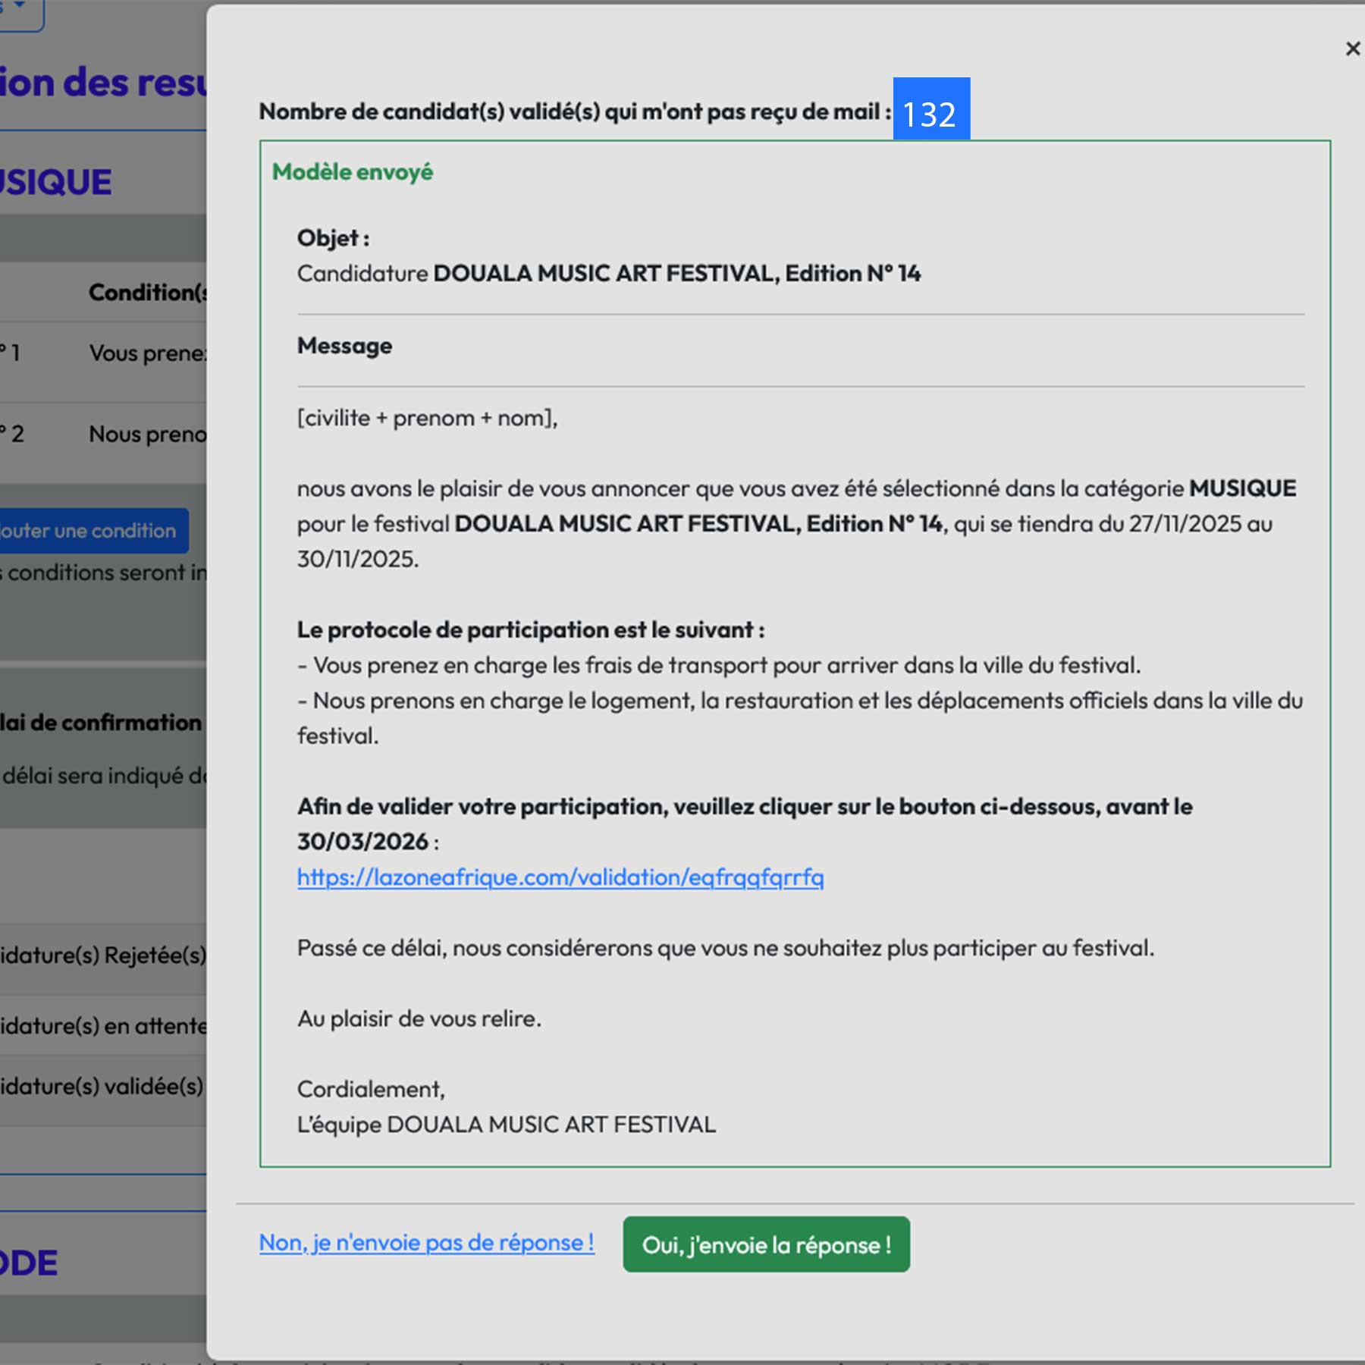
Task: Click the "[civilite + prenom + nom]" placeholder
Action: 427,418
